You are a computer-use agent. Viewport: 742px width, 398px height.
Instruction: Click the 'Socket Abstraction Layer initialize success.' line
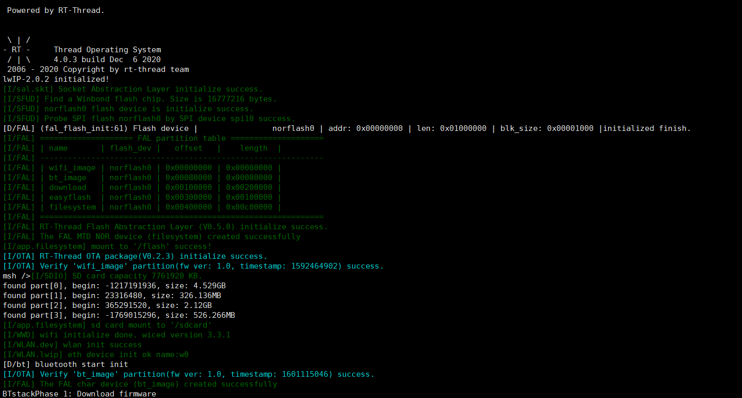point(133,89)
